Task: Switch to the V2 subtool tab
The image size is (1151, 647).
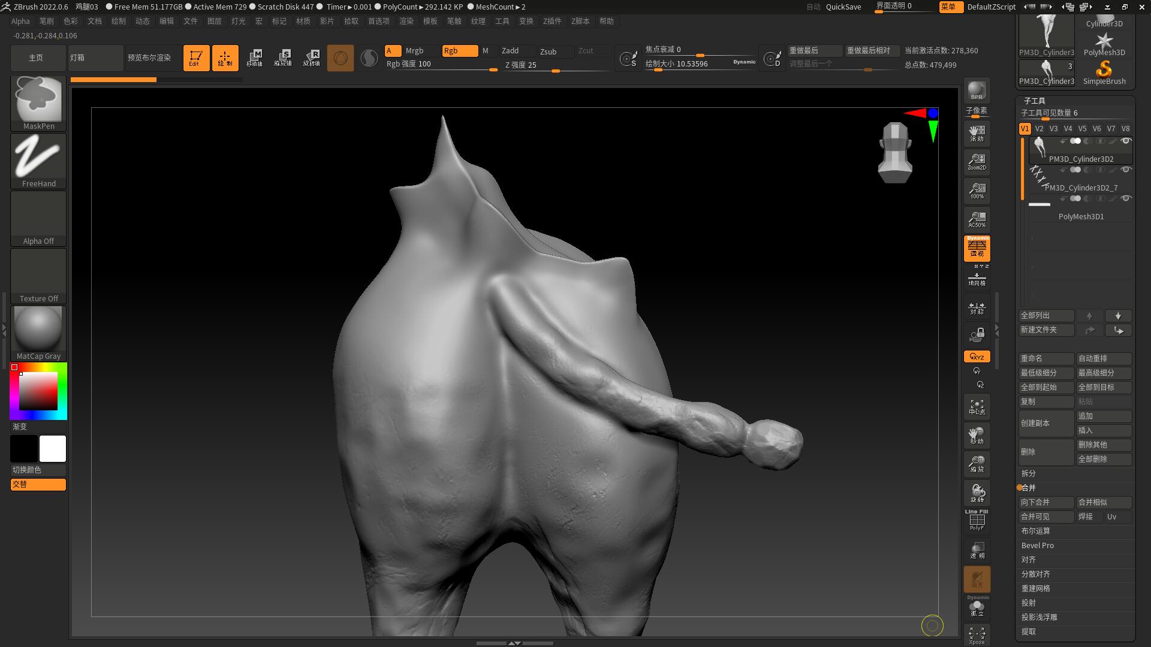Action: pos(1039,128)
